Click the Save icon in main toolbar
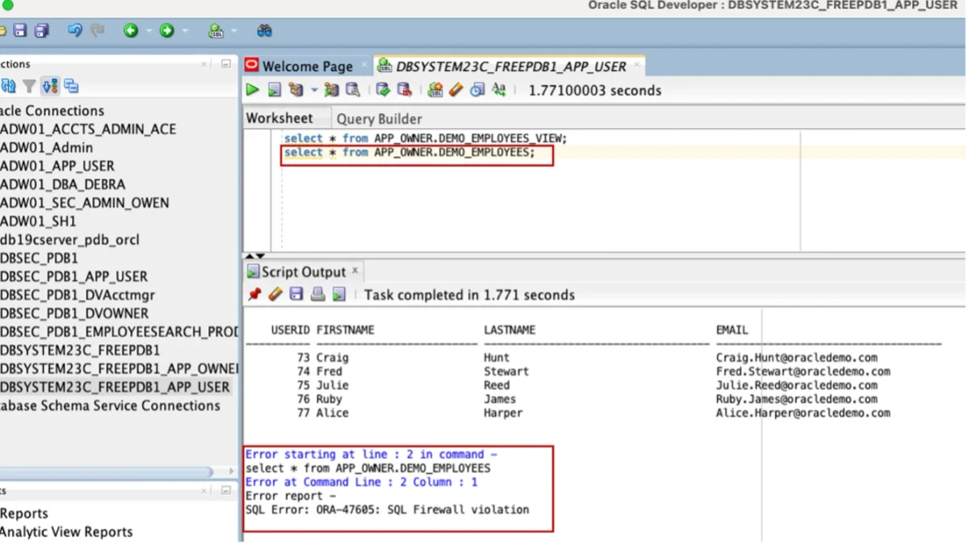Image resolution: width=969 pixels, height=545 pixels. click(20, 31)
